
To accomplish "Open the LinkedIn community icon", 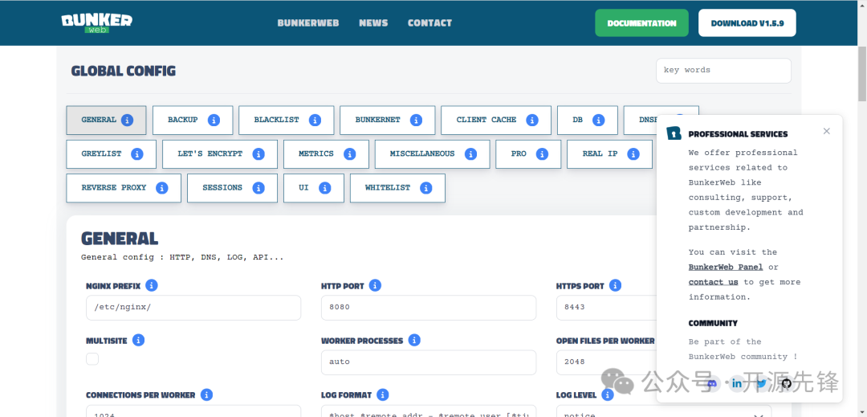I will click(737, 383).
